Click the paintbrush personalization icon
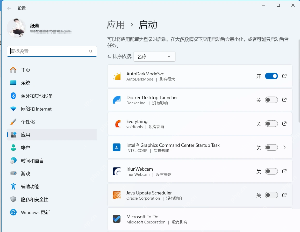Image resolution: width=300 pixels, height=232 pixels. pyautogui.click(x=13, y=122)
